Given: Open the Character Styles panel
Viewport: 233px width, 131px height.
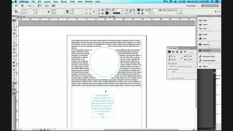Looking at the screenshot, I should coord(209,56).
